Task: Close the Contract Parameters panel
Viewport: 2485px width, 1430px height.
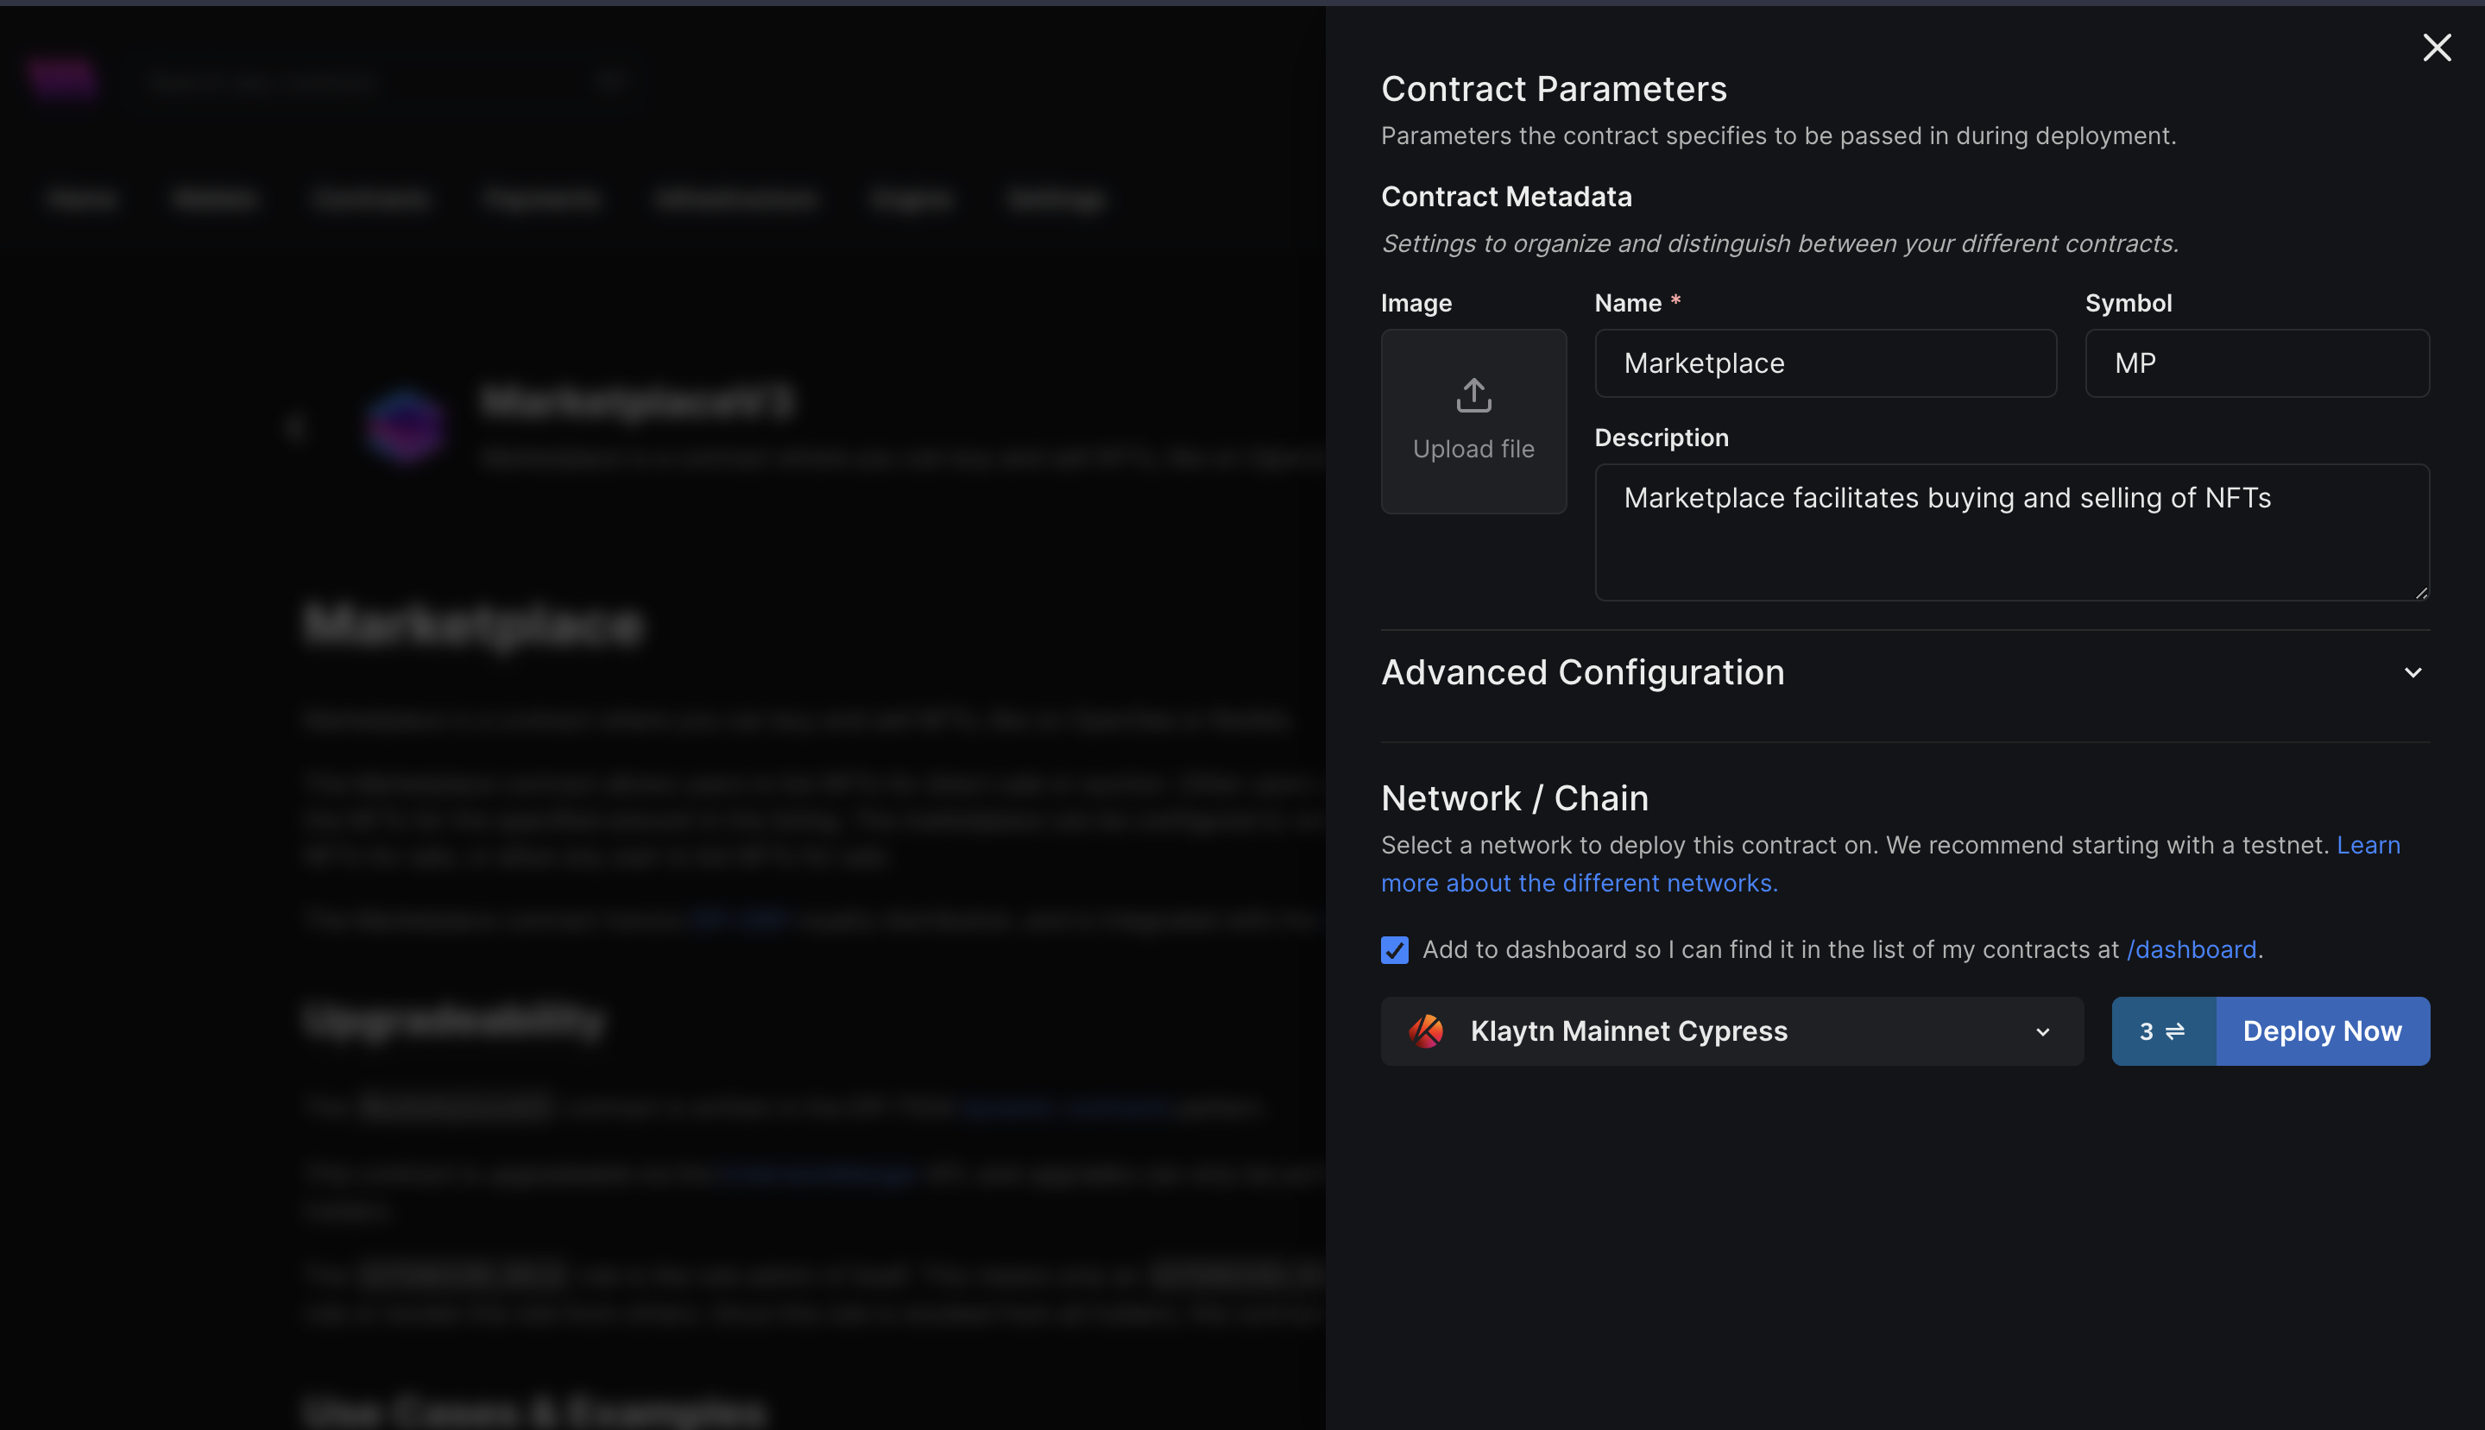Action: tap(2436, 47)
